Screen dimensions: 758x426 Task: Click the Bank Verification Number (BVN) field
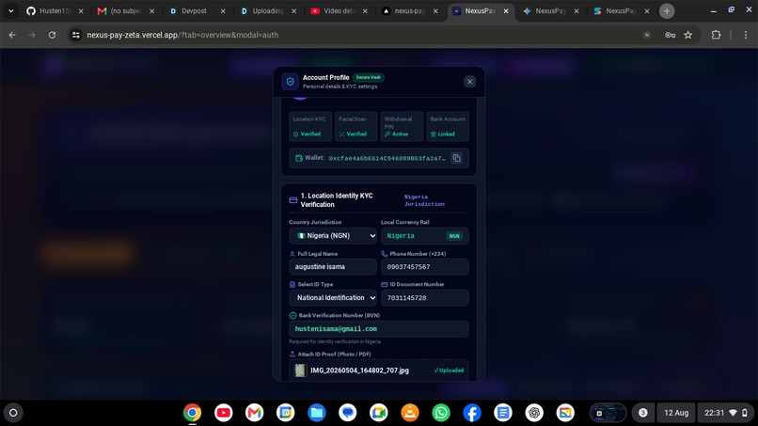[378, 329]
